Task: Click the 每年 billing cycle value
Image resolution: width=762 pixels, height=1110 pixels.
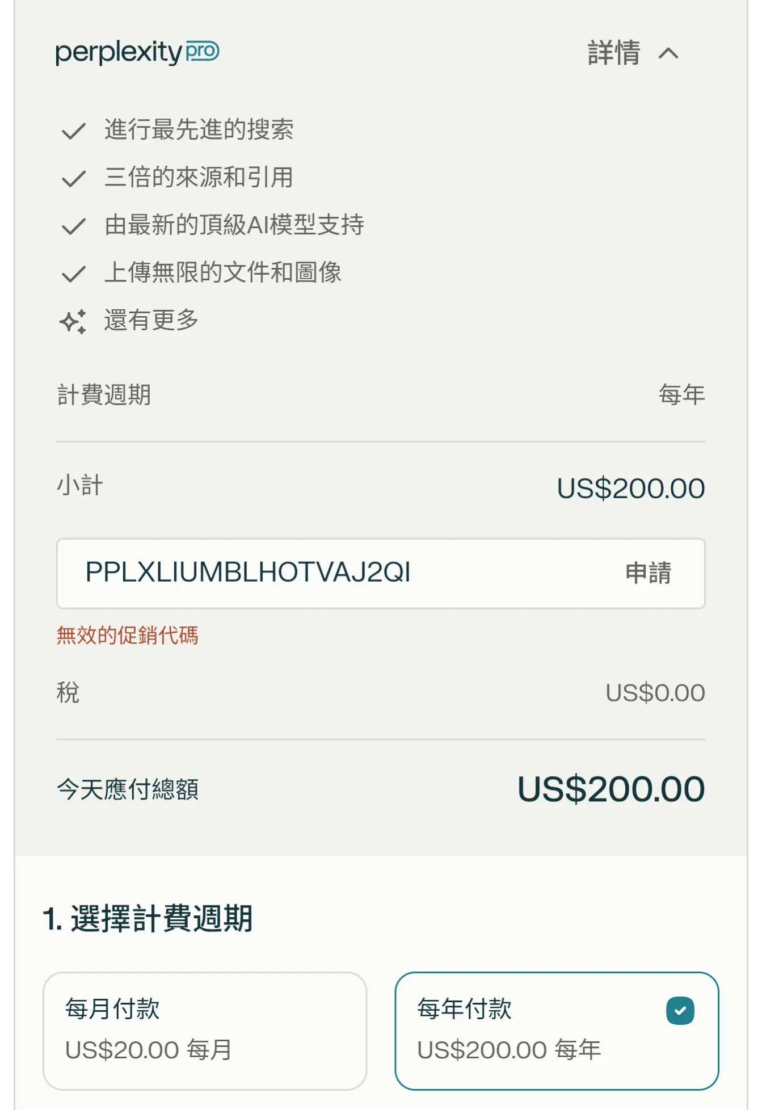Action: click(681, 395)
